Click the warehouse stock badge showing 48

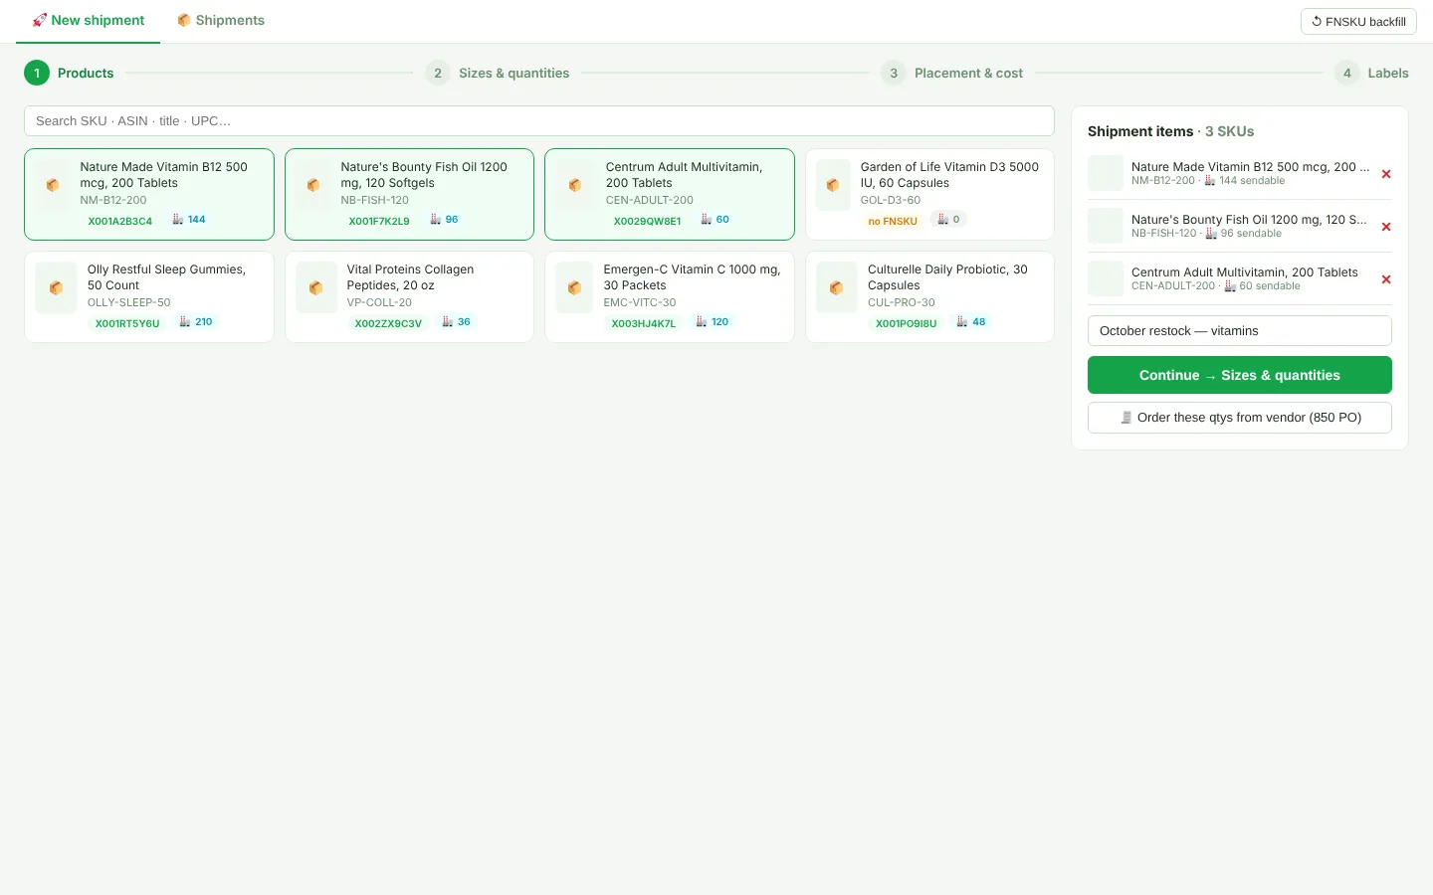[971, 322]
